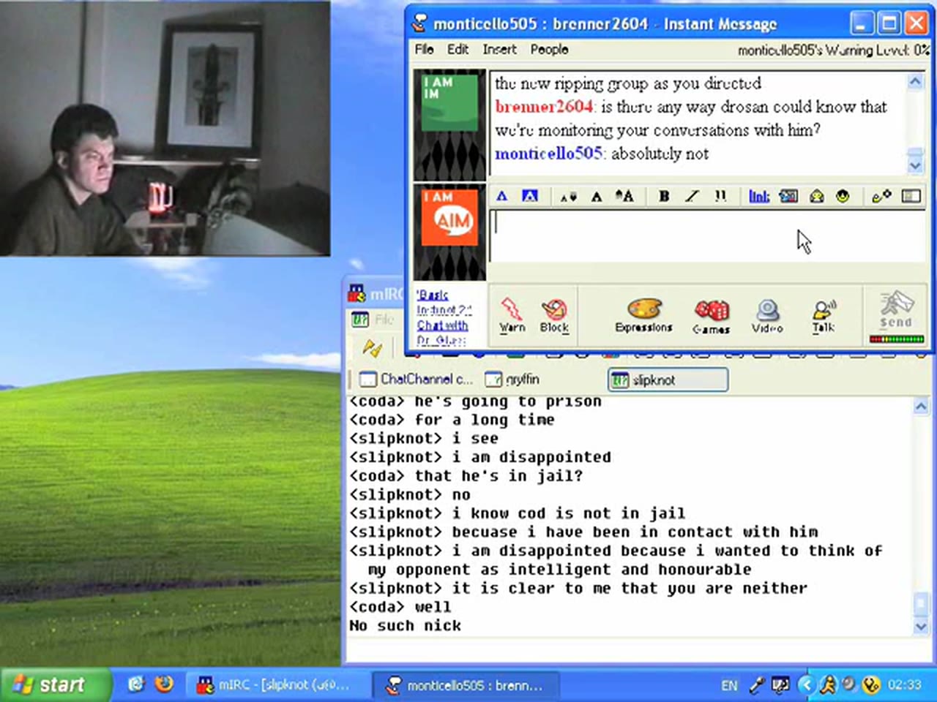Image resolution: width=937 pixels, height=702 pixels.
Task: Insert a picture into the message
Action: pos(788,196)
